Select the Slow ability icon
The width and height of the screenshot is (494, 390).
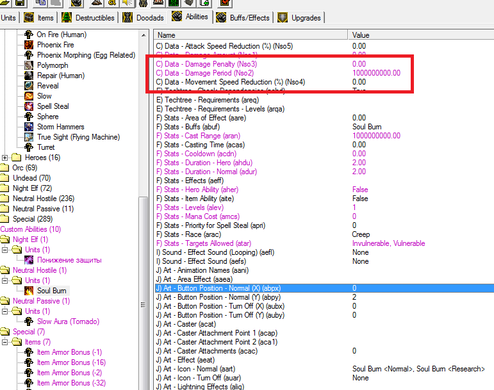click(29, 96)
